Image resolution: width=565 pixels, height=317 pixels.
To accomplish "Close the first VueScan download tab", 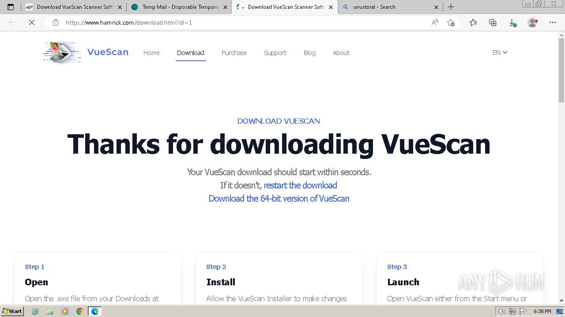I will point(120,7).
